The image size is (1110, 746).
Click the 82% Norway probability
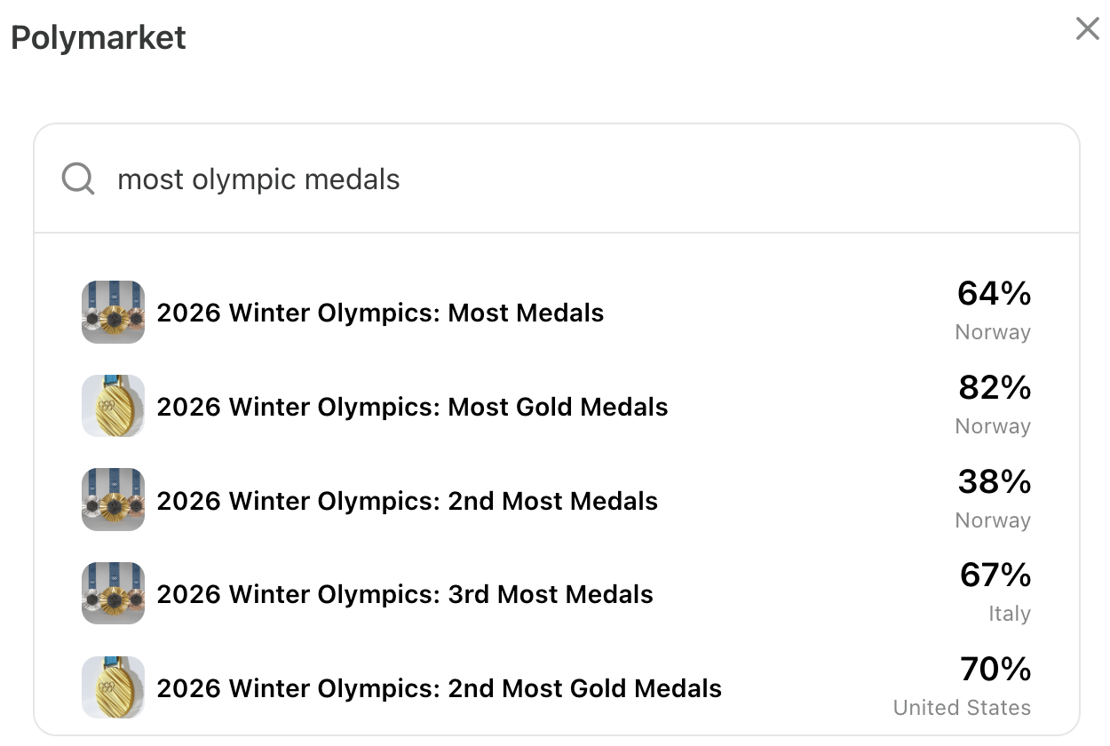(994, 387)
